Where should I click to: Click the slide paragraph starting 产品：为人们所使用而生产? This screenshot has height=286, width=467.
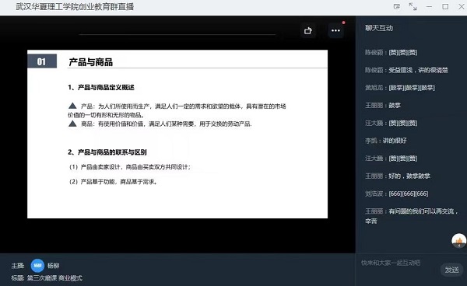(177, 110)
